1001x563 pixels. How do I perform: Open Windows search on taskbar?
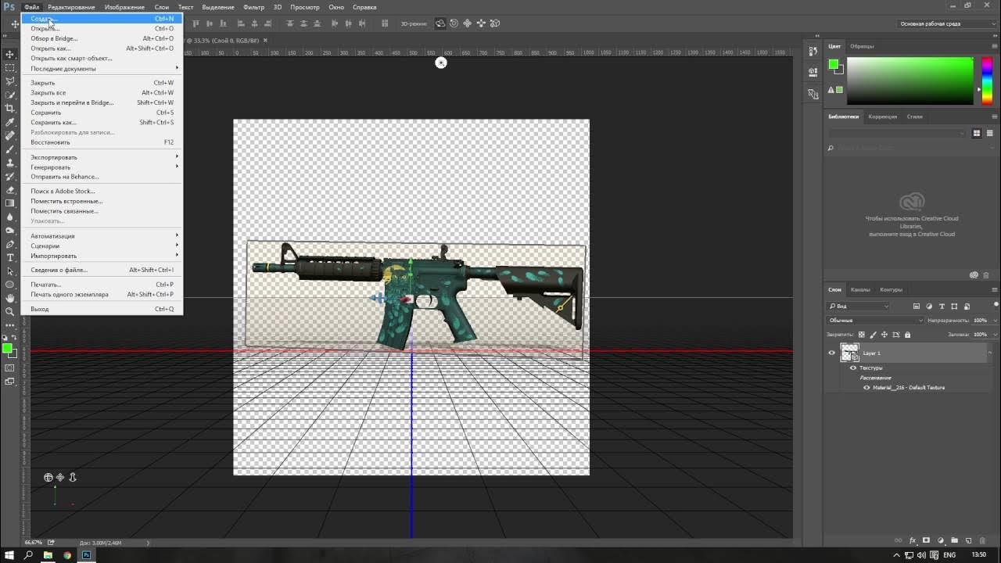[x=28, y=555]
